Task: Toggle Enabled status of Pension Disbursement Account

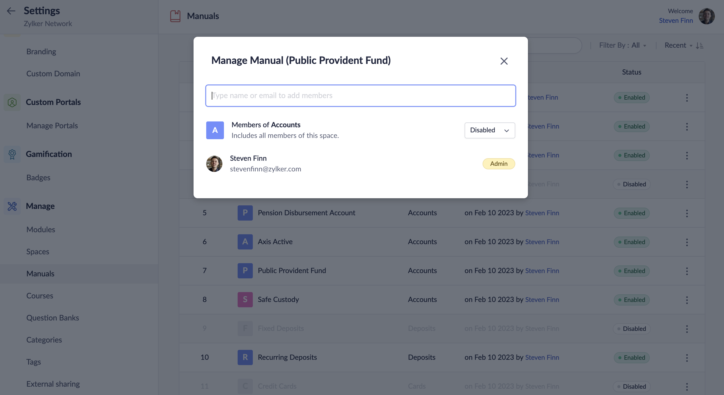Action: [632, 213]
